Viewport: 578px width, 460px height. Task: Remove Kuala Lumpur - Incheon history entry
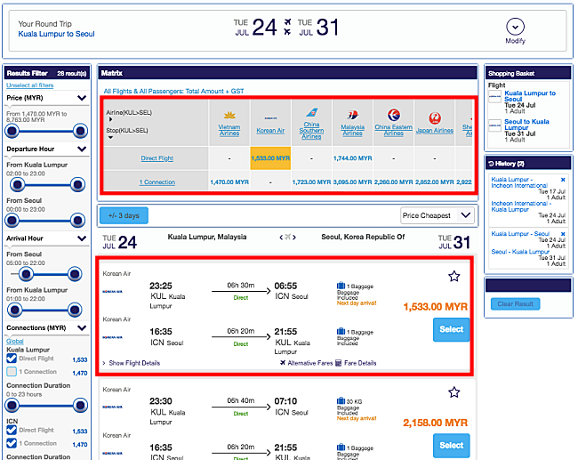click(x=563, y=180)
